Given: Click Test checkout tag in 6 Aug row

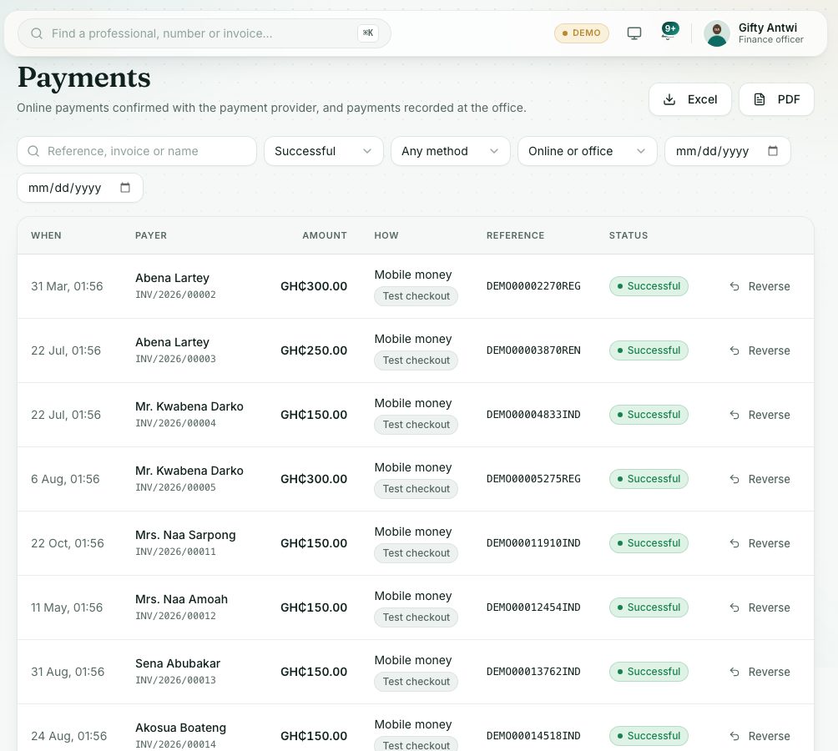Looking at the screenshot, I should click(416, 489).
